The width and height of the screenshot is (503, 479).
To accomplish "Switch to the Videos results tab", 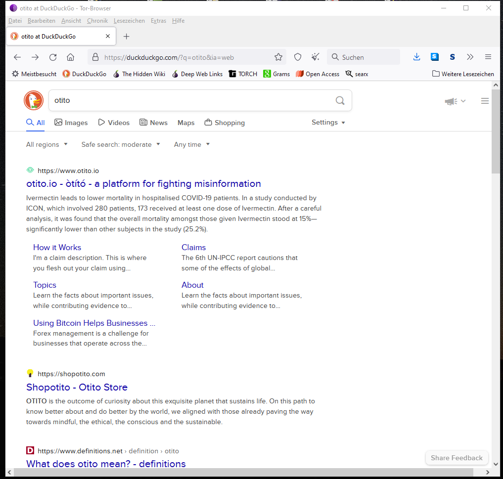I will [x=114, y=123].
